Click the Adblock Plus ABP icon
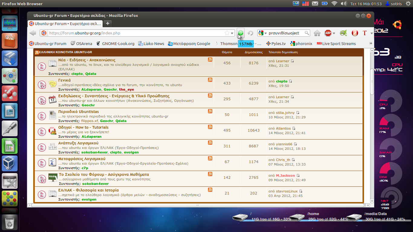The height and width of the screenshot is (232, 413). pos(328,33)
